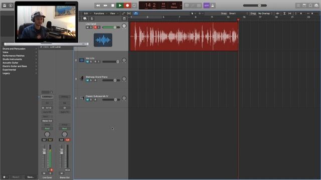The height and width of the screenshot is (180, 321).
Task: Expand Electric Guitar and Bass category
Action: 20,66
